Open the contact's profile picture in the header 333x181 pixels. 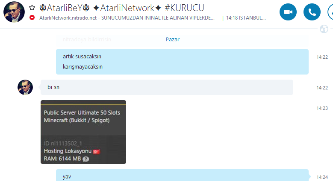pyautogui.click(x=14, y=12)
